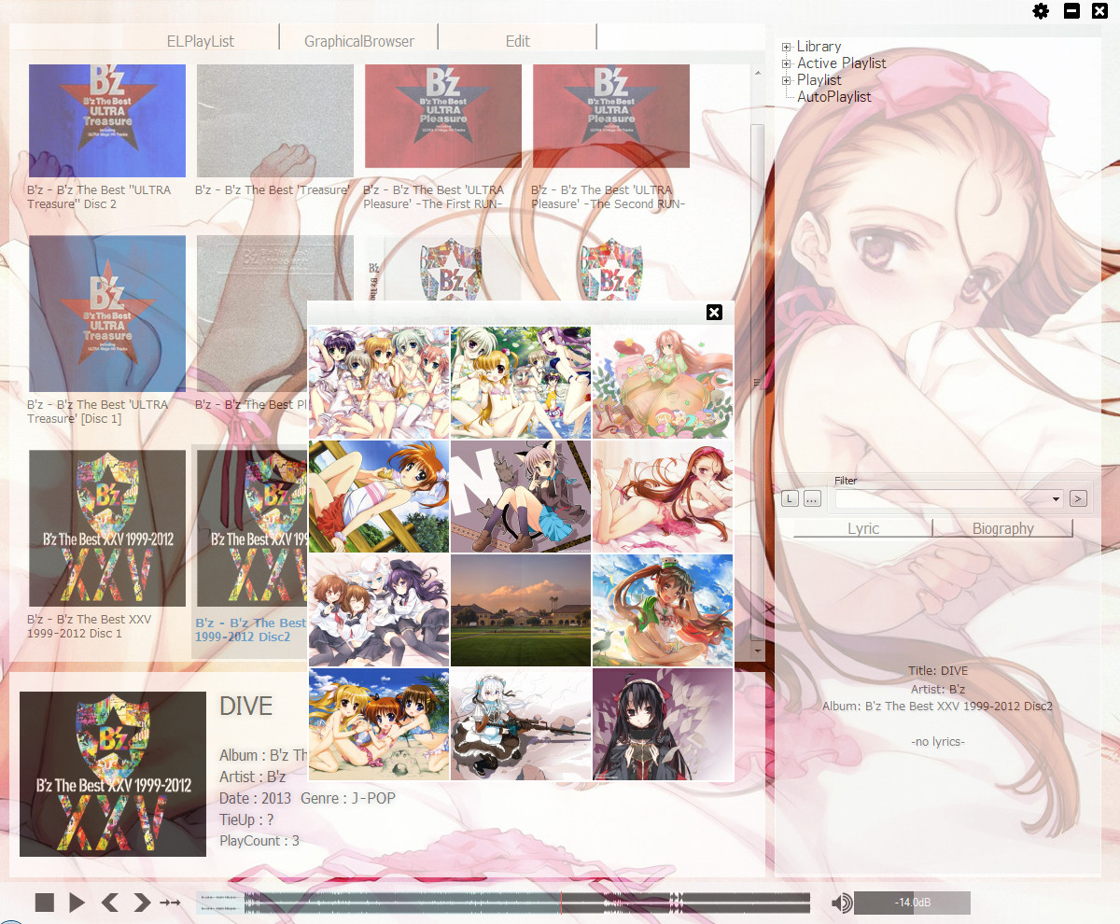Screen dimensions: 1120x924
Task: Pick the sailor-uniform girls group wallpaper
Action: click(x=379, y=610)
